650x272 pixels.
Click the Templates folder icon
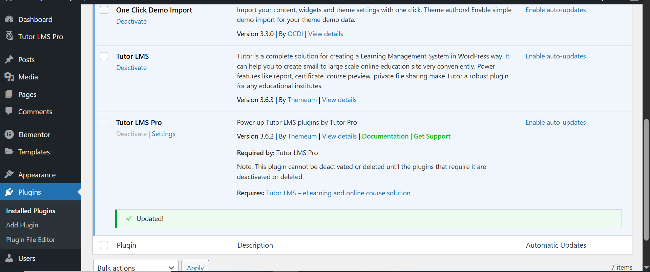[9, 151]
